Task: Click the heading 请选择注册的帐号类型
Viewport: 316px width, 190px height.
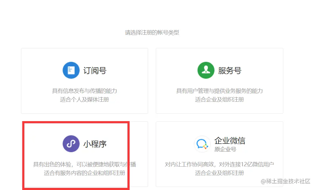Action: coord(152,32)
